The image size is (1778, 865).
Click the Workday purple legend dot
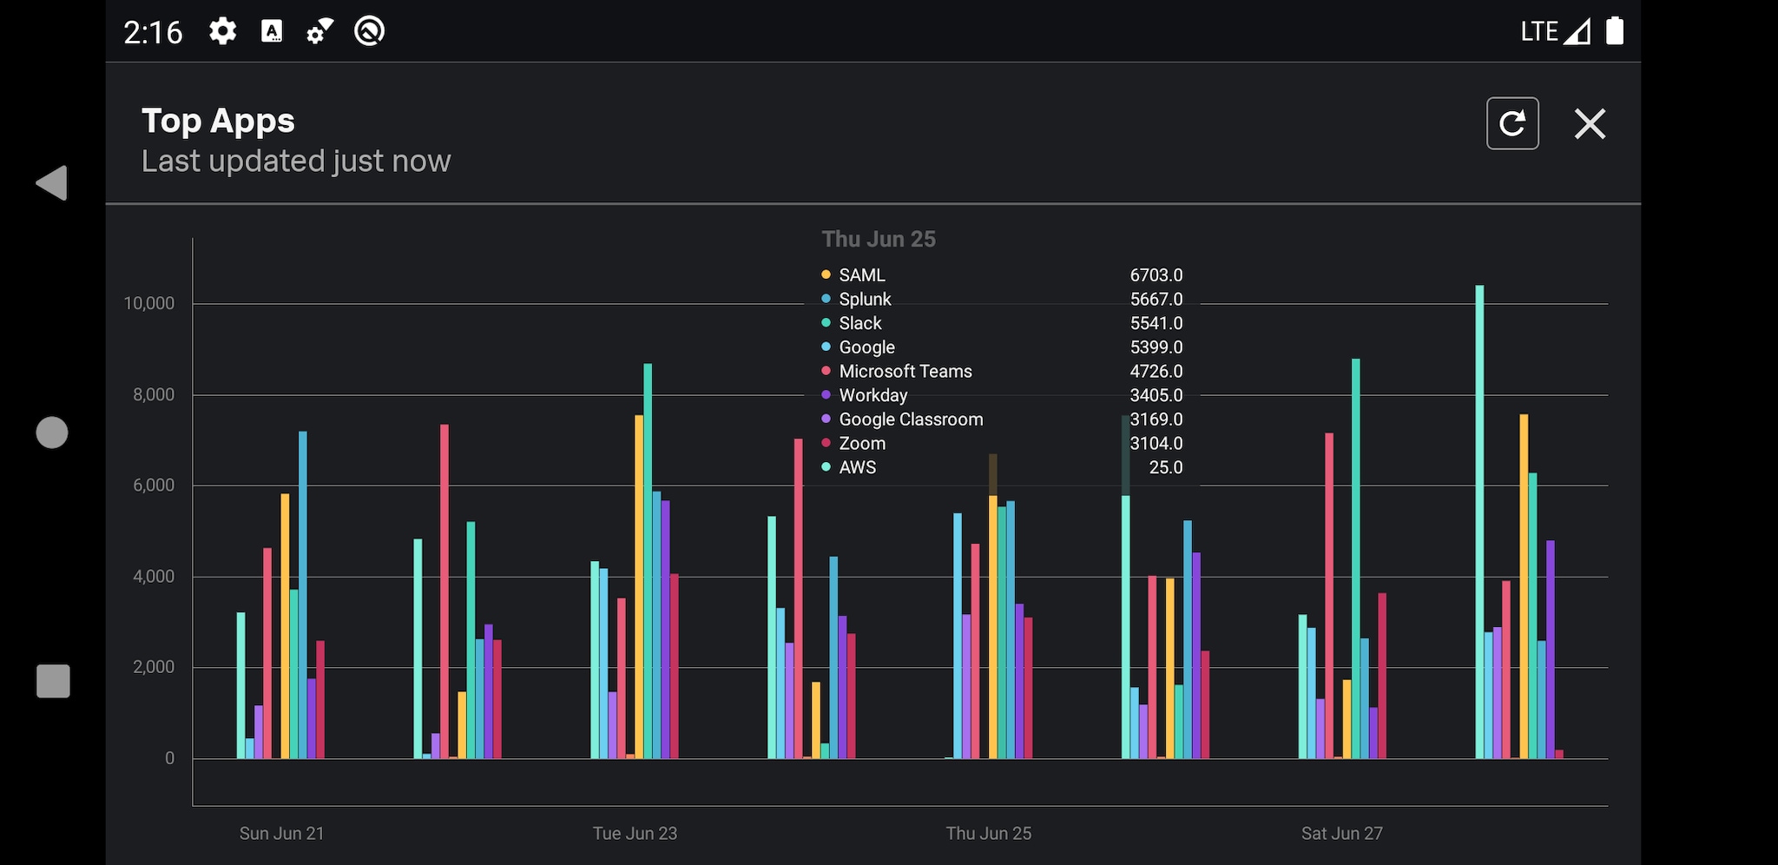click(x=826, y=395)
